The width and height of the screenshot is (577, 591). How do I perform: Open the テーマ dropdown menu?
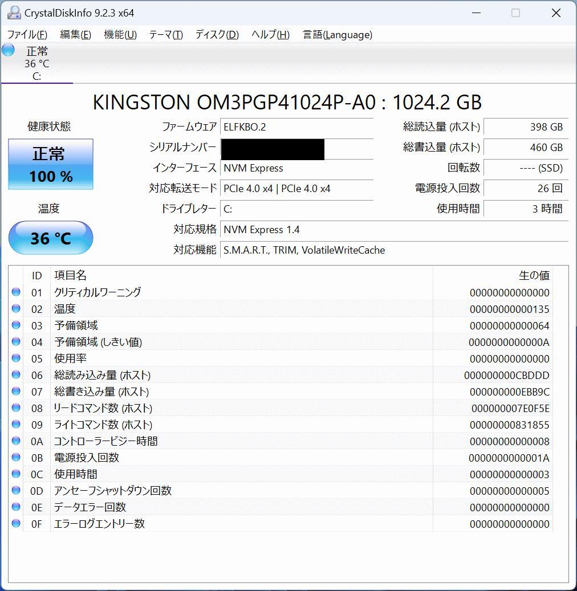(165, 35)
